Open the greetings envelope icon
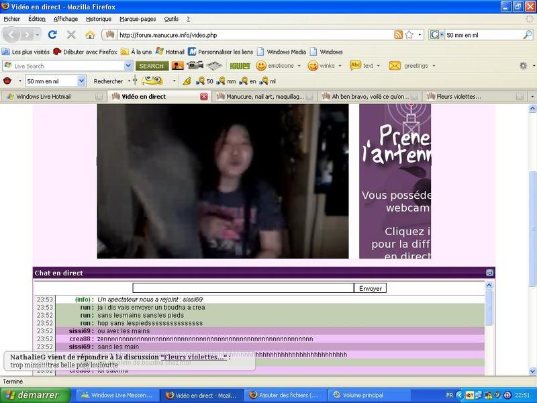 click(x=395, y=66)
